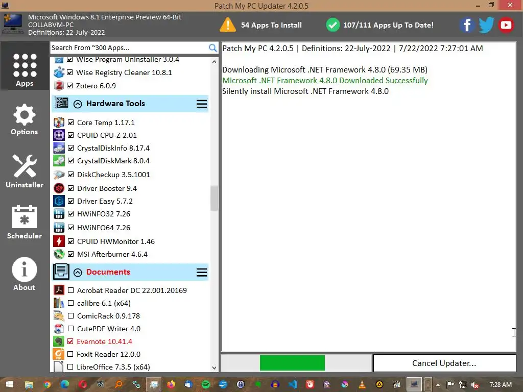Click the app list scroll down arrow
Viewport: 523px width, 392px height.
(x=214, y=367)
